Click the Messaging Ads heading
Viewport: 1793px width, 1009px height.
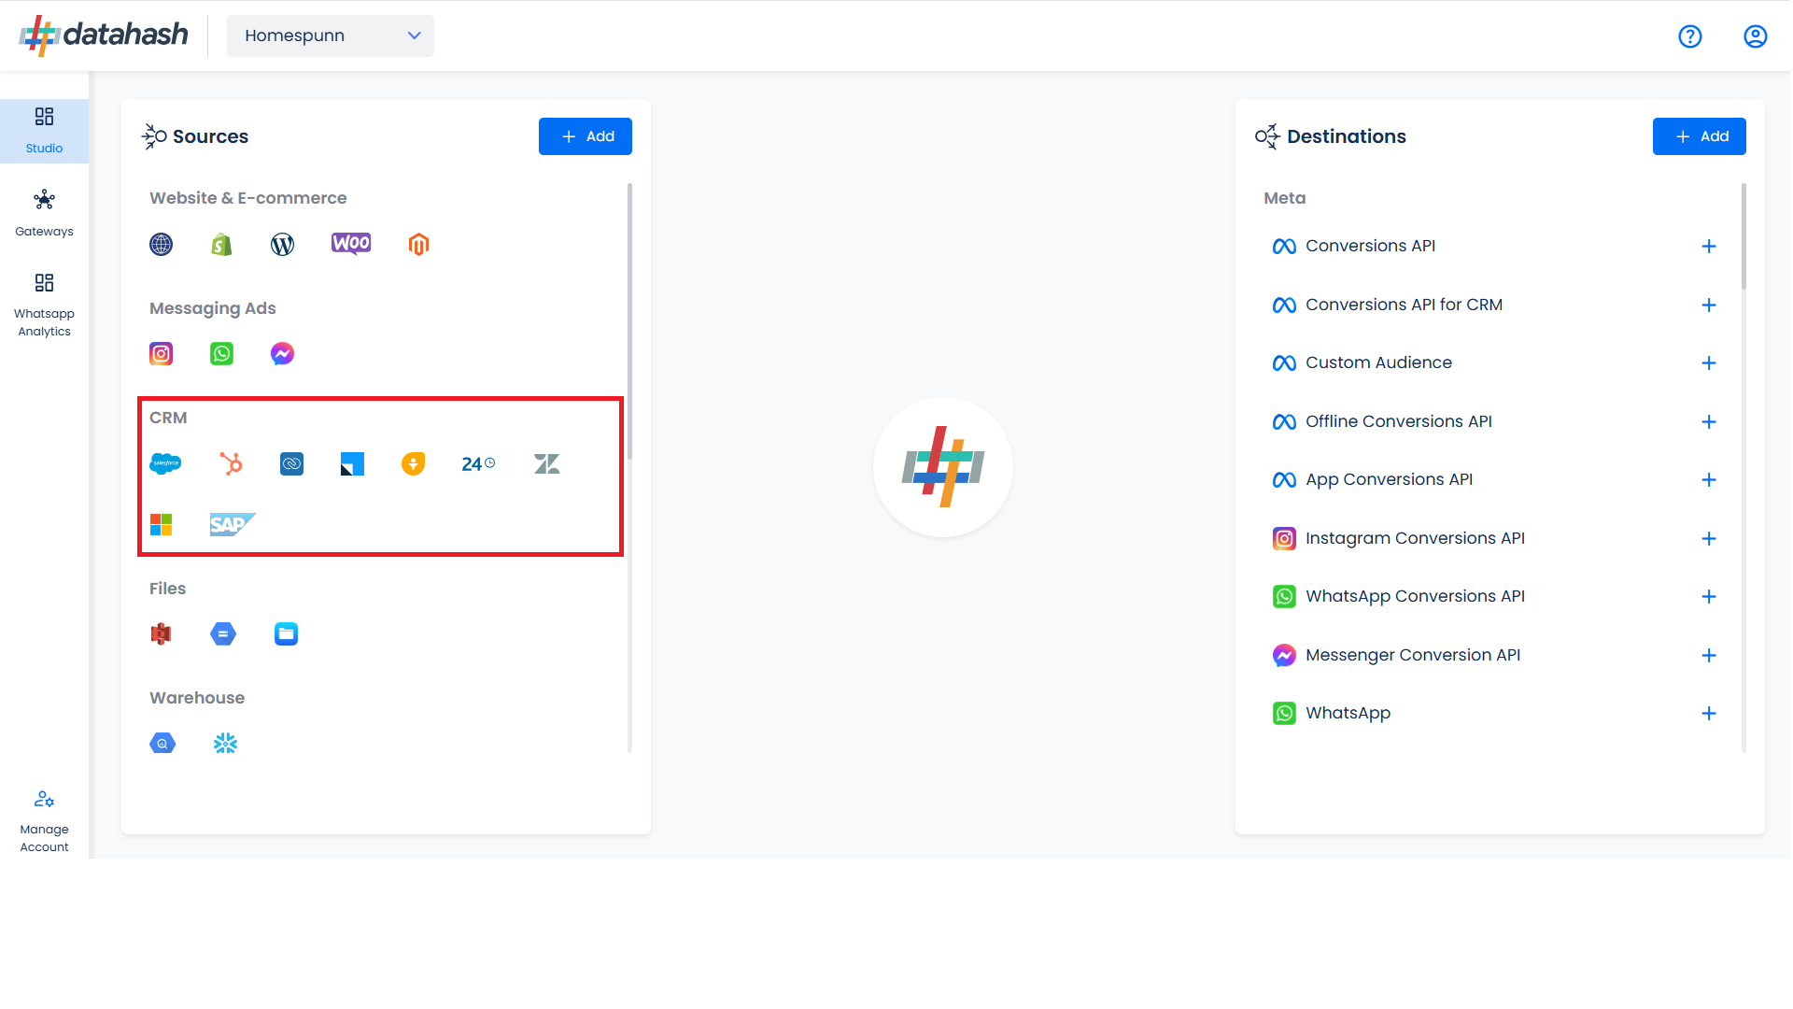(212, 308)
